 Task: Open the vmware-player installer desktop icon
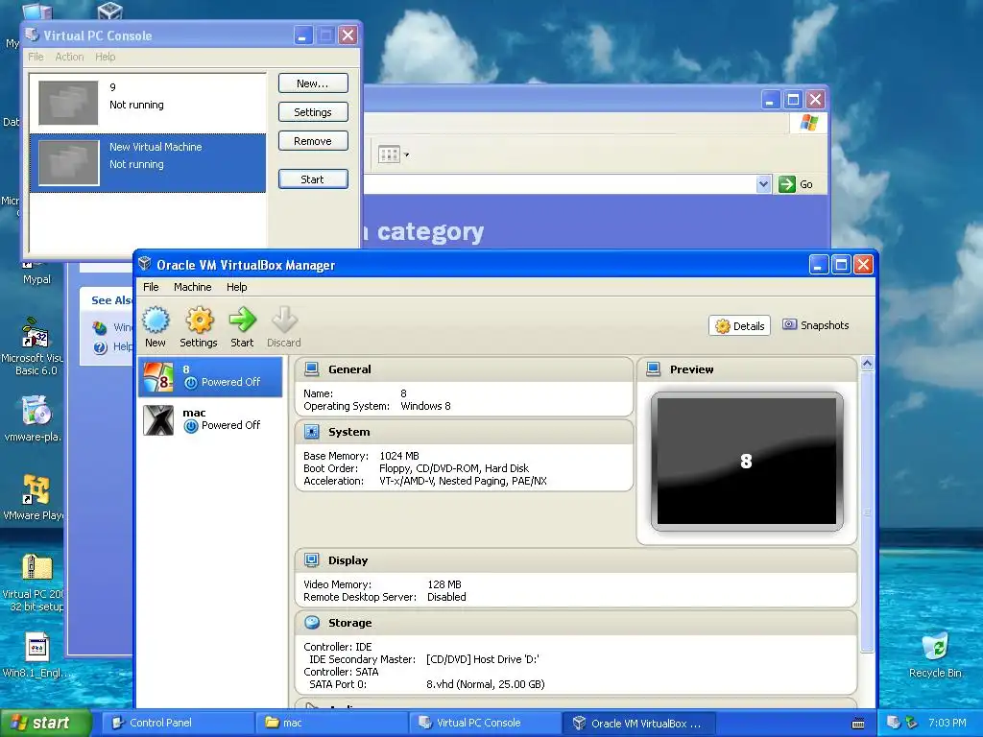point(36,418)
